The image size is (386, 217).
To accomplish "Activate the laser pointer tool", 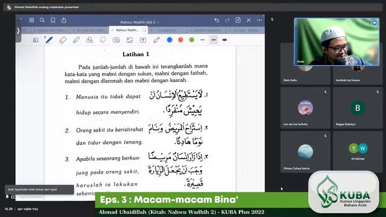I will 156,40.
